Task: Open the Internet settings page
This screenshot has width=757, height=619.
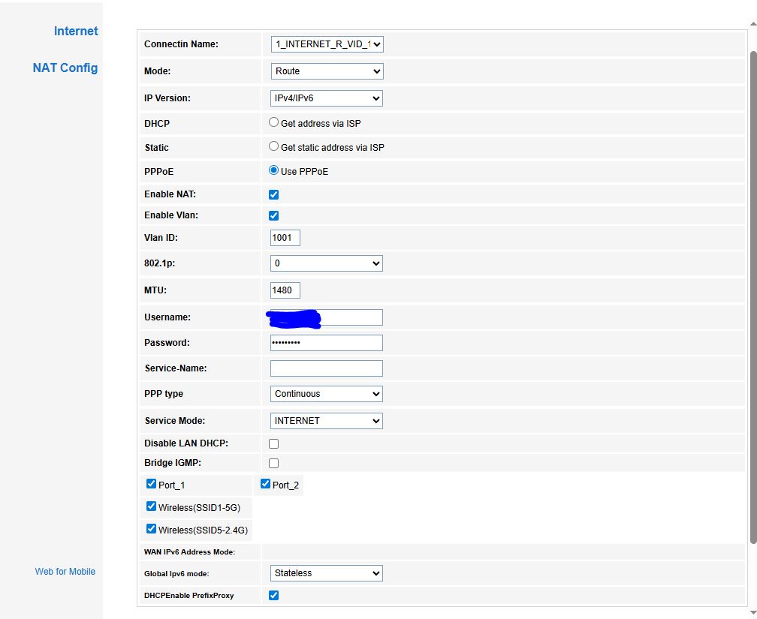Action: pos(76,32)
